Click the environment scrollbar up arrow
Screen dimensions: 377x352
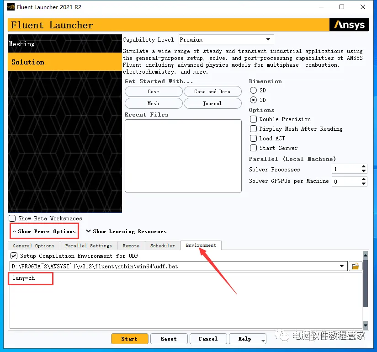click(x=366, y=255)
